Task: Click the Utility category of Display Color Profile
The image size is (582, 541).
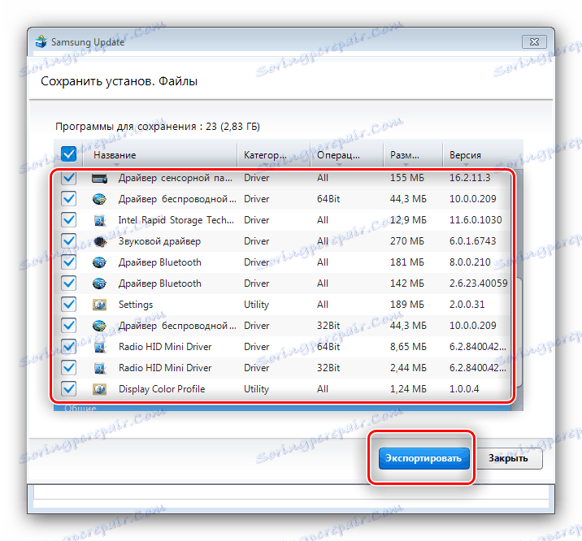Action: pyautogui.click(x=256, y=389)
